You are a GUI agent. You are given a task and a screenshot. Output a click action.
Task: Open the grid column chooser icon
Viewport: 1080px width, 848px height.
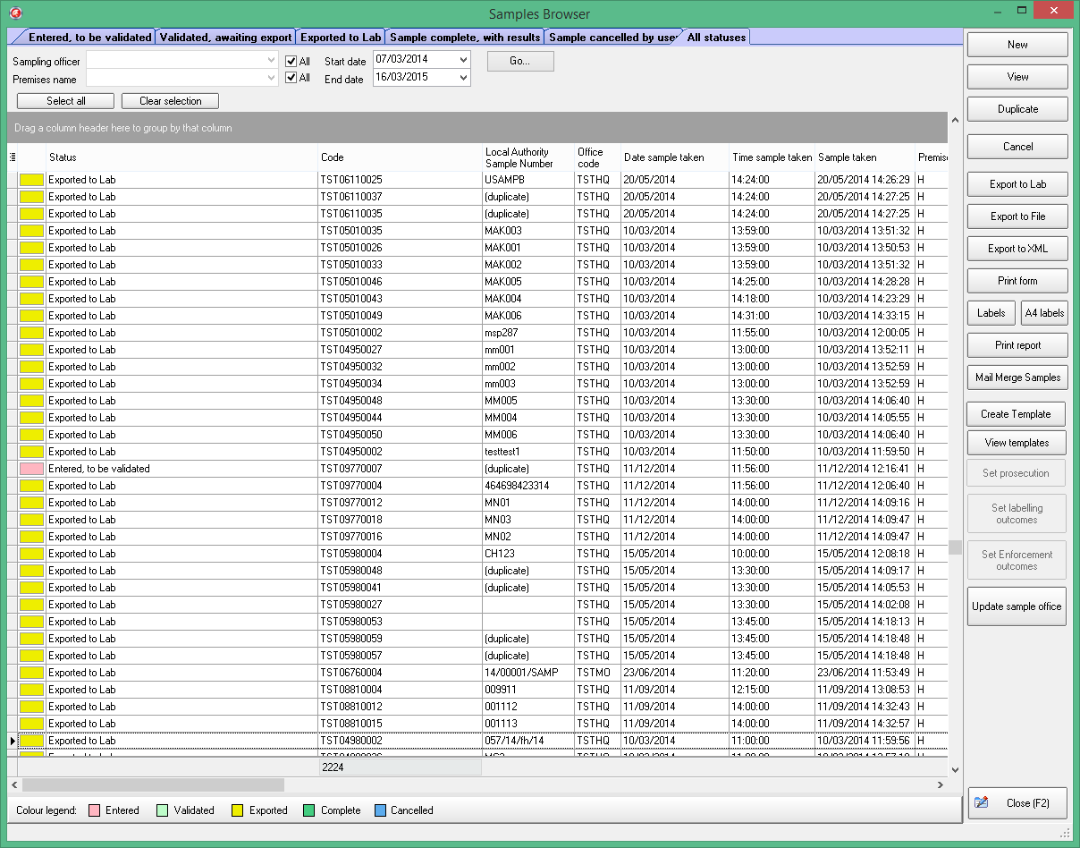click(x=13, y=157)
